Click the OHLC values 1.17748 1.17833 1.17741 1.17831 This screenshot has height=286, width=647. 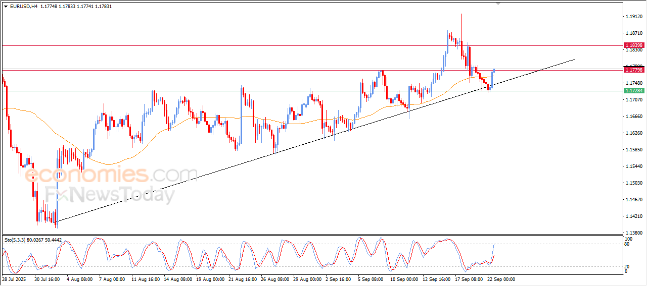coord(76,7)
